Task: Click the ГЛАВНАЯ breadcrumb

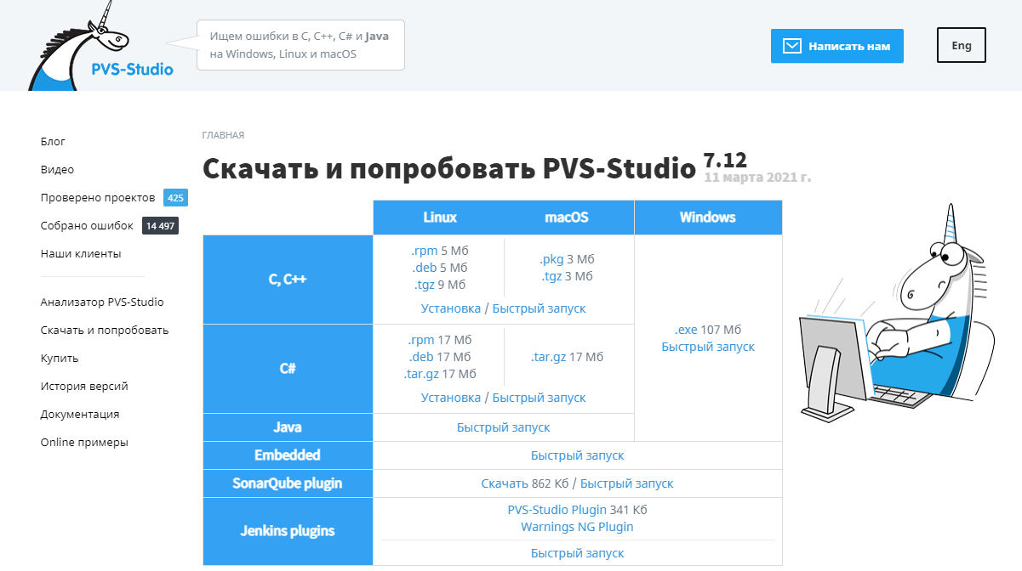Action: pyautogui.click(x=223, y=135)
